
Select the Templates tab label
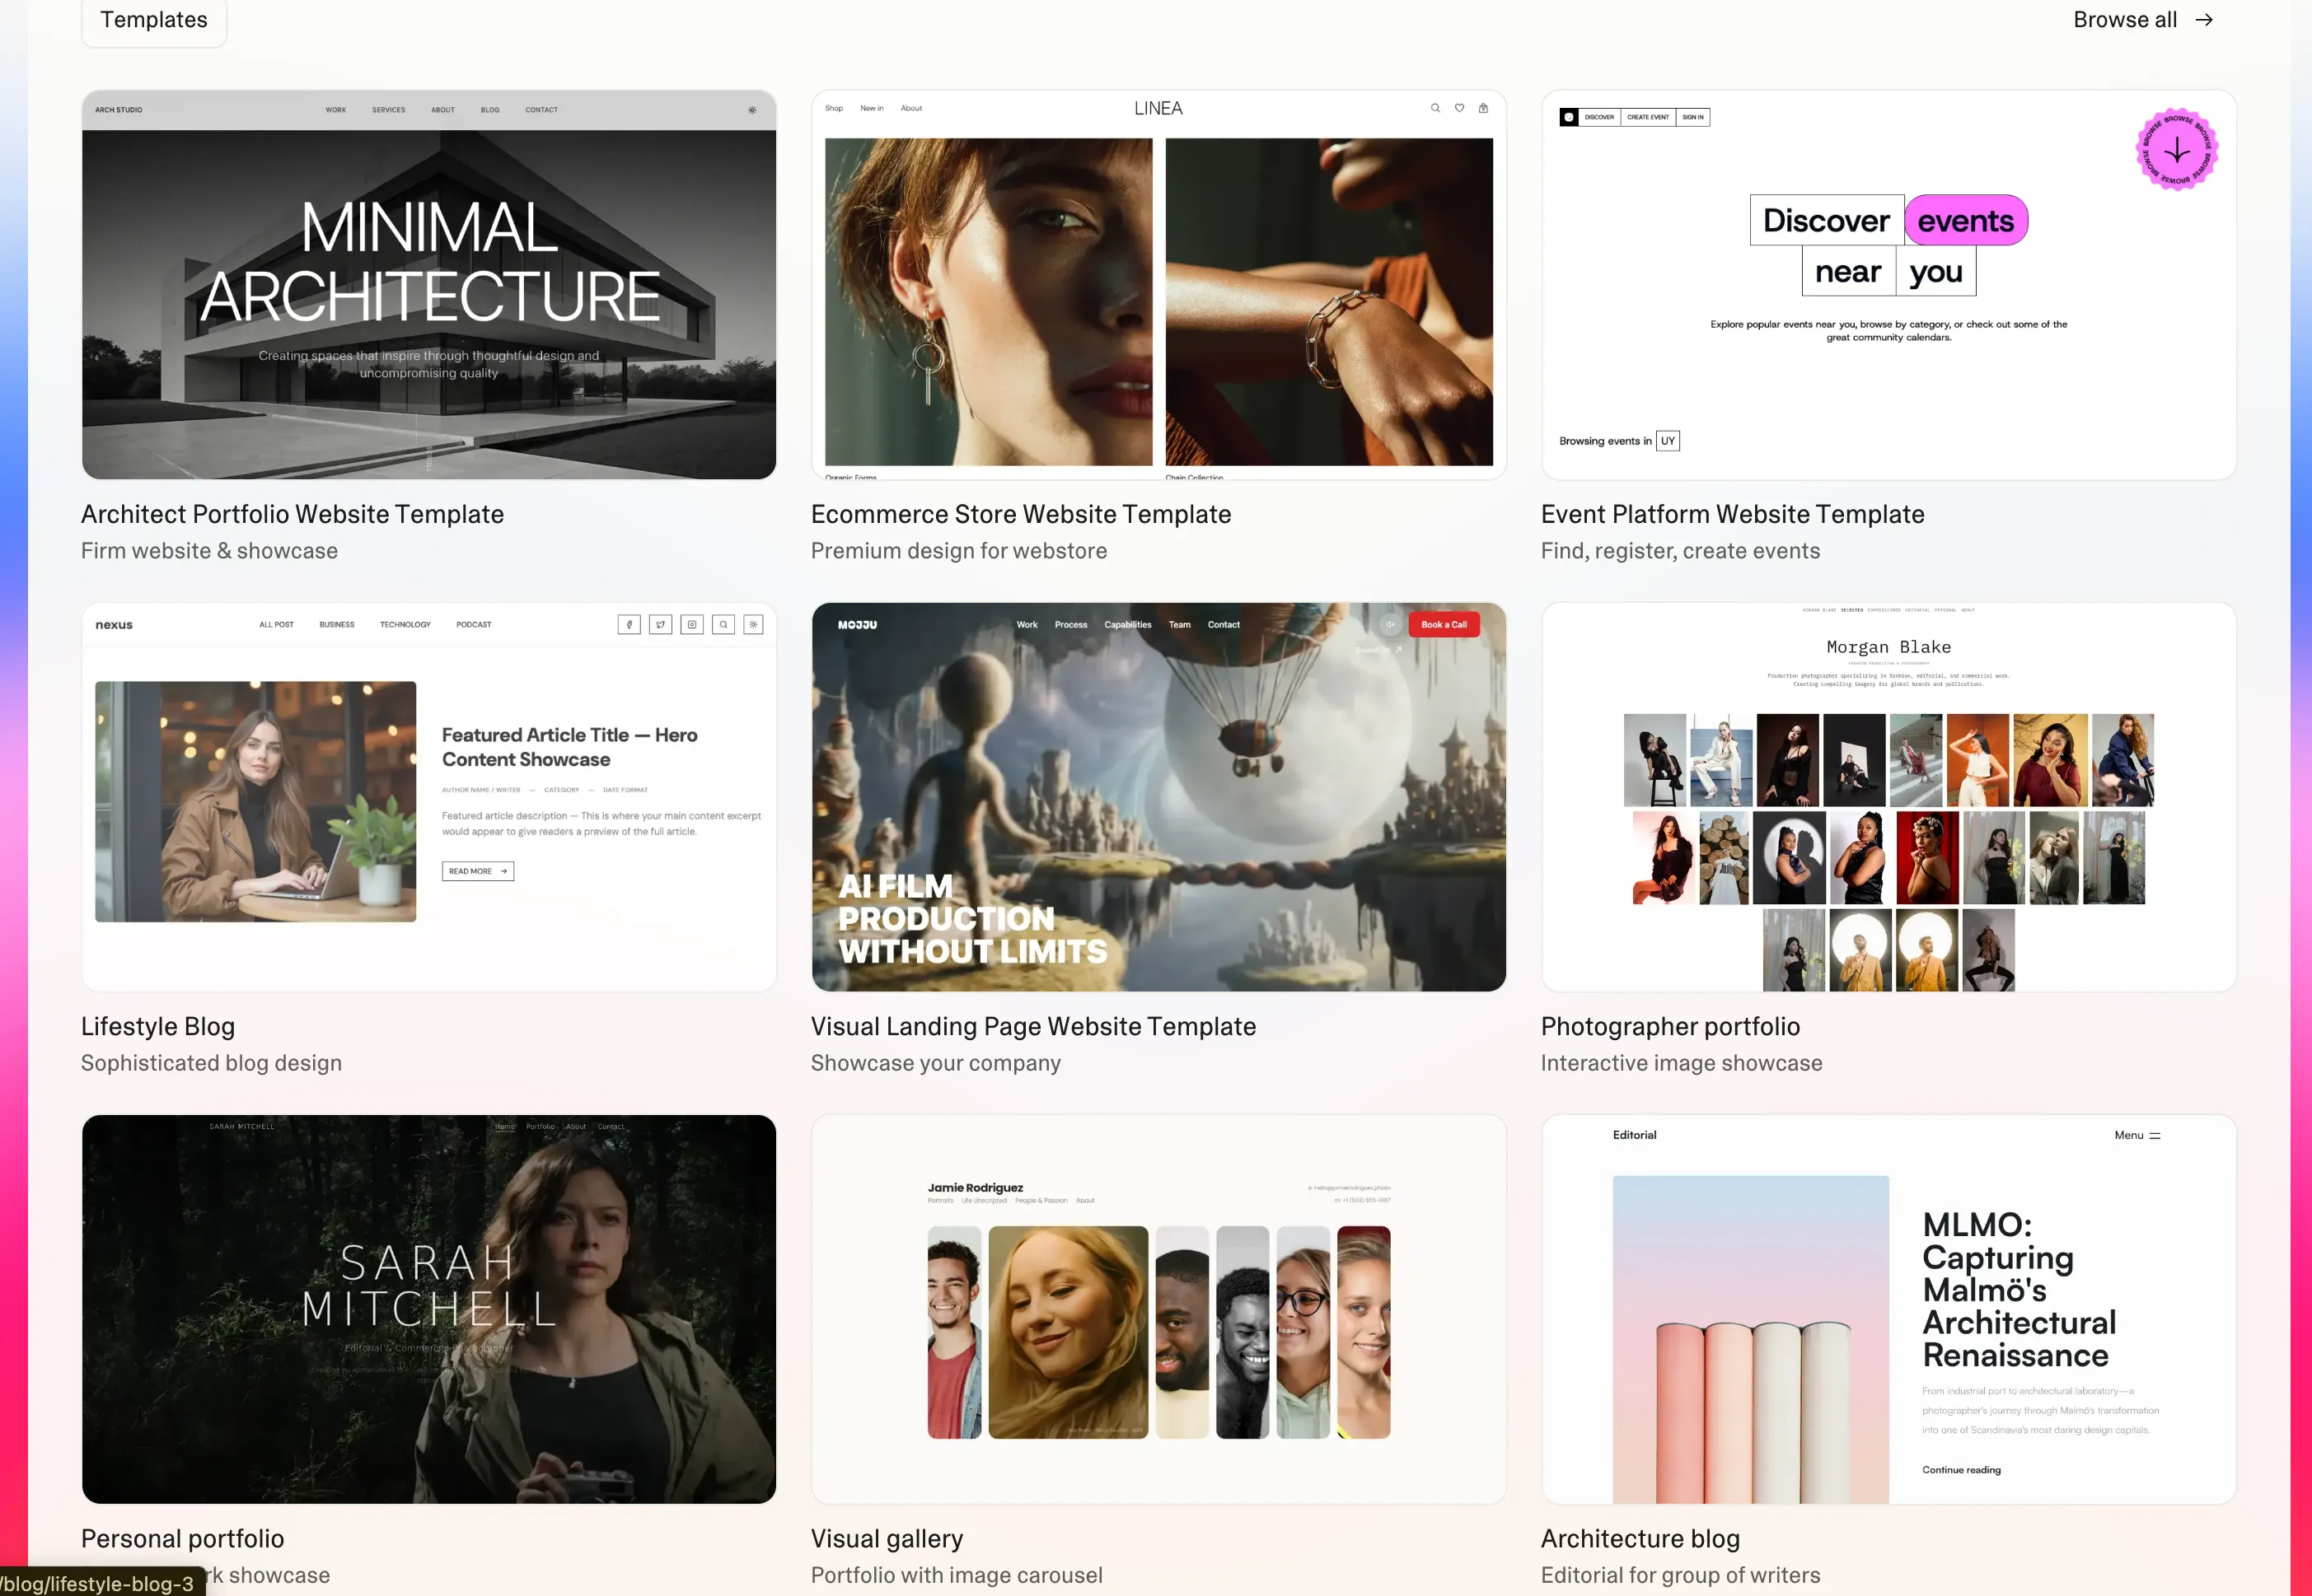click(154, 20)
